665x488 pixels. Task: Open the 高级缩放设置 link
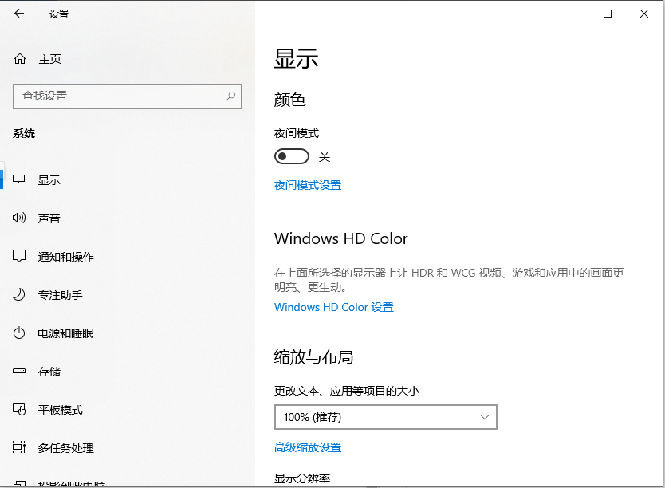(308, 447)
